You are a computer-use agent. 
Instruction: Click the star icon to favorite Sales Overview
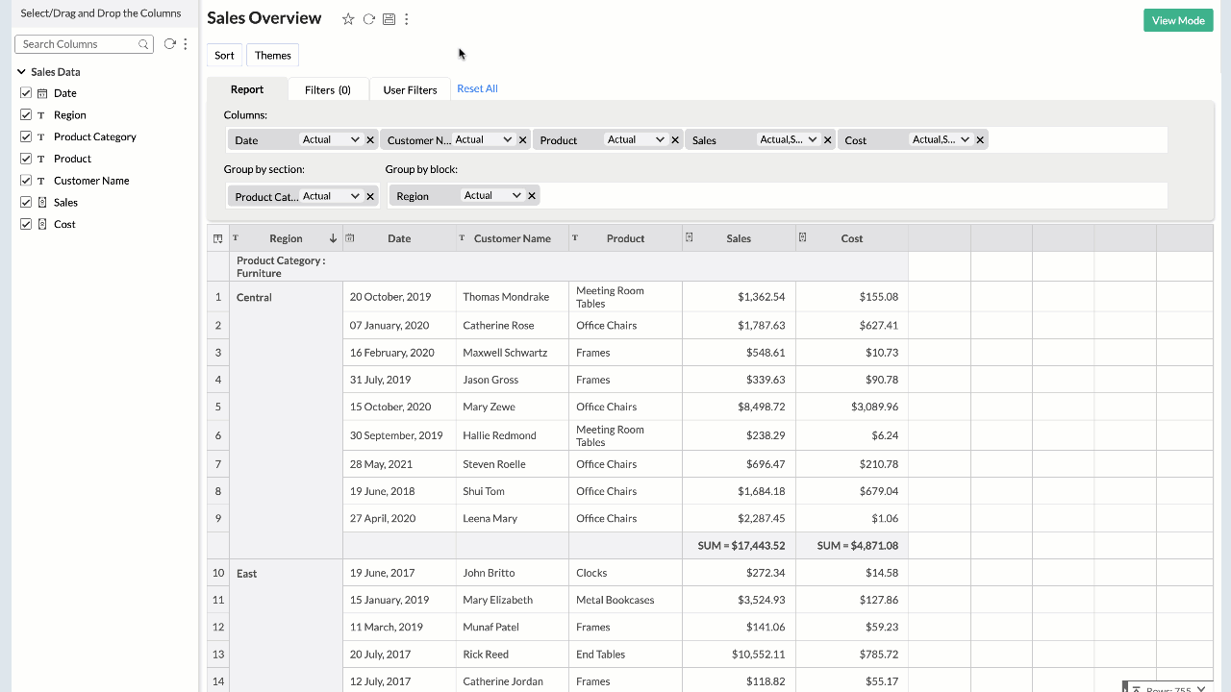348,18
